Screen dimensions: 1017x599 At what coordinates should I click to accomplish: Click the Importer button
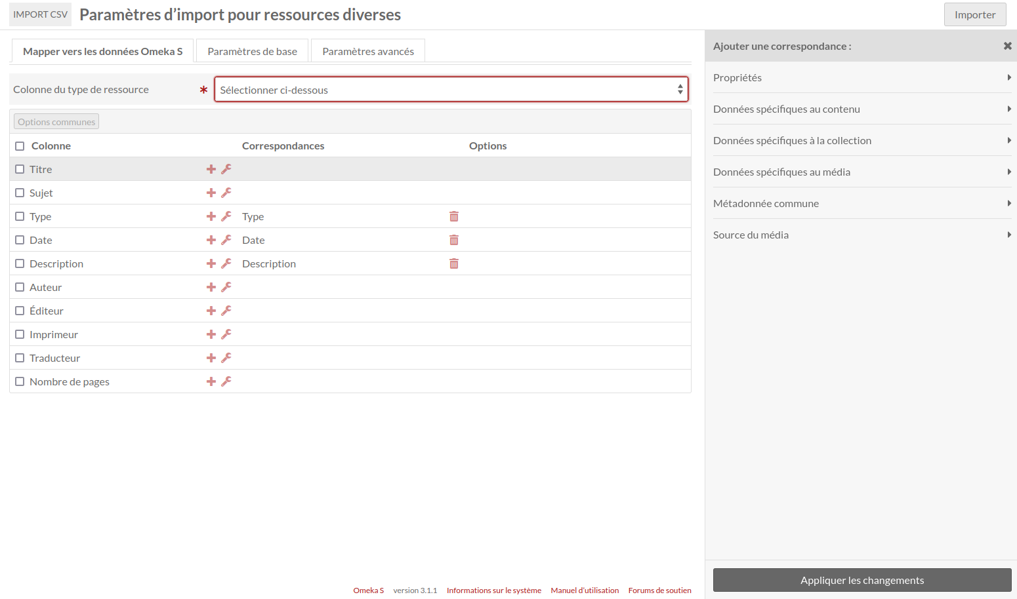coord(975,14)
